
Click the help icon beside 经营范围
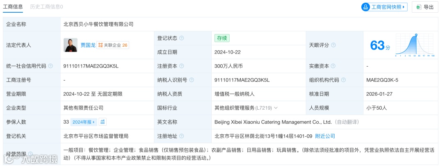tap(30, 154)
